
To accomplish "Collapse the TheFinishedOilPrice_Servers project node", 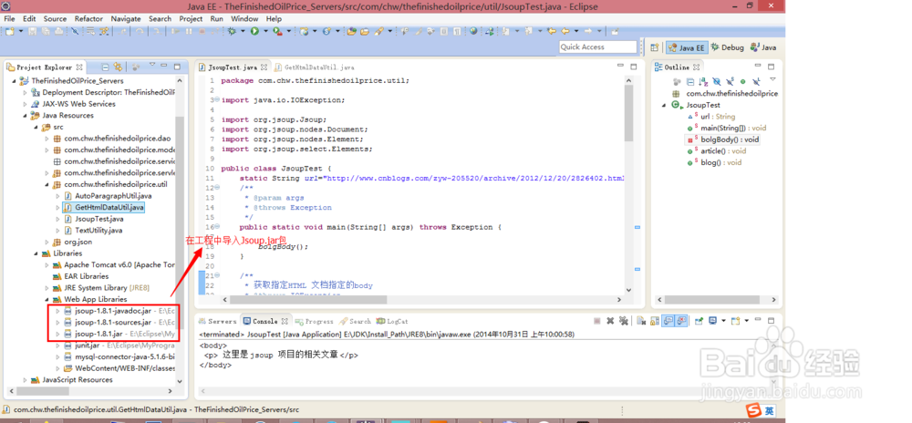I will point(14,81).
